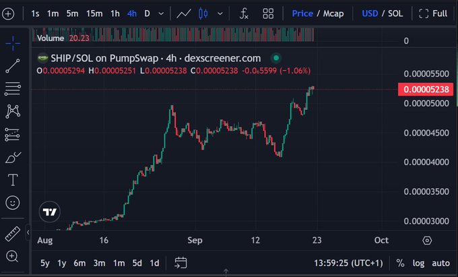Set range to 5d
The height and width of the screenshot is (277, 458).
point(137,264)
